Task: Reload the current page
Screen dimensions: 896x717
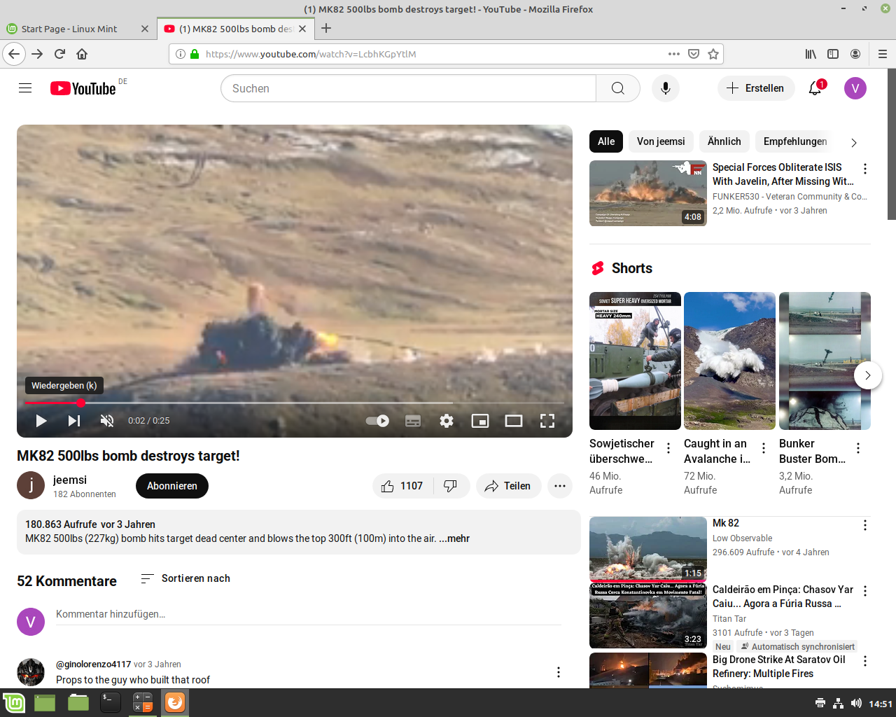Action: 59,54
